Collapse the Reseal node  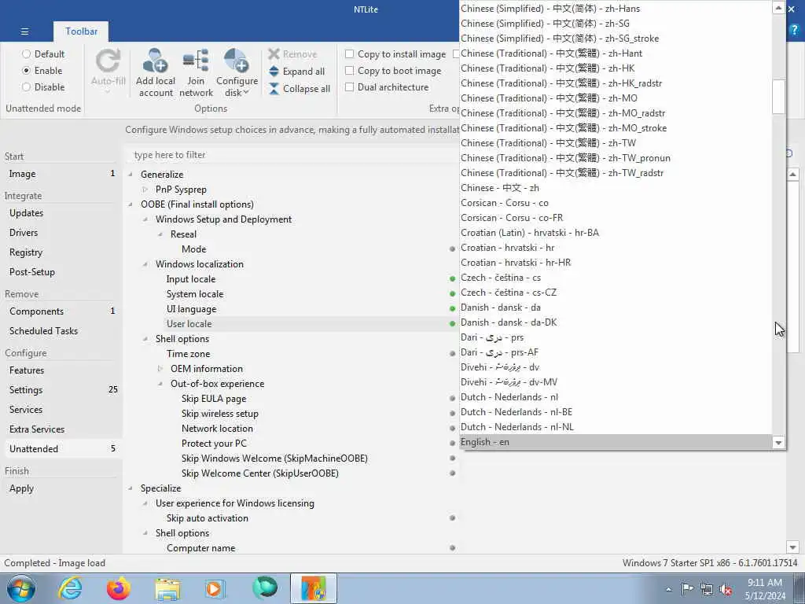[160, 234]
